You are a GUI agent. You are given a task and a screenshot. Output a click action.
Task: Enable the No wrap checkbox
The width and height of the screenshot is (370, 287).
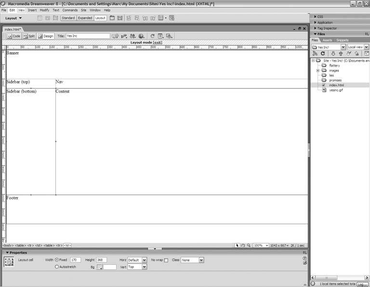(166, 260)
